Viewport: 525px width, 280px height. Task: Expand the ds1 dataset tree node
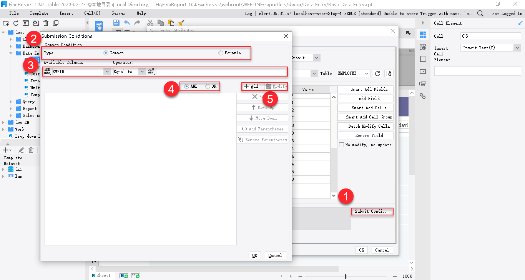(x=3, y=169)
